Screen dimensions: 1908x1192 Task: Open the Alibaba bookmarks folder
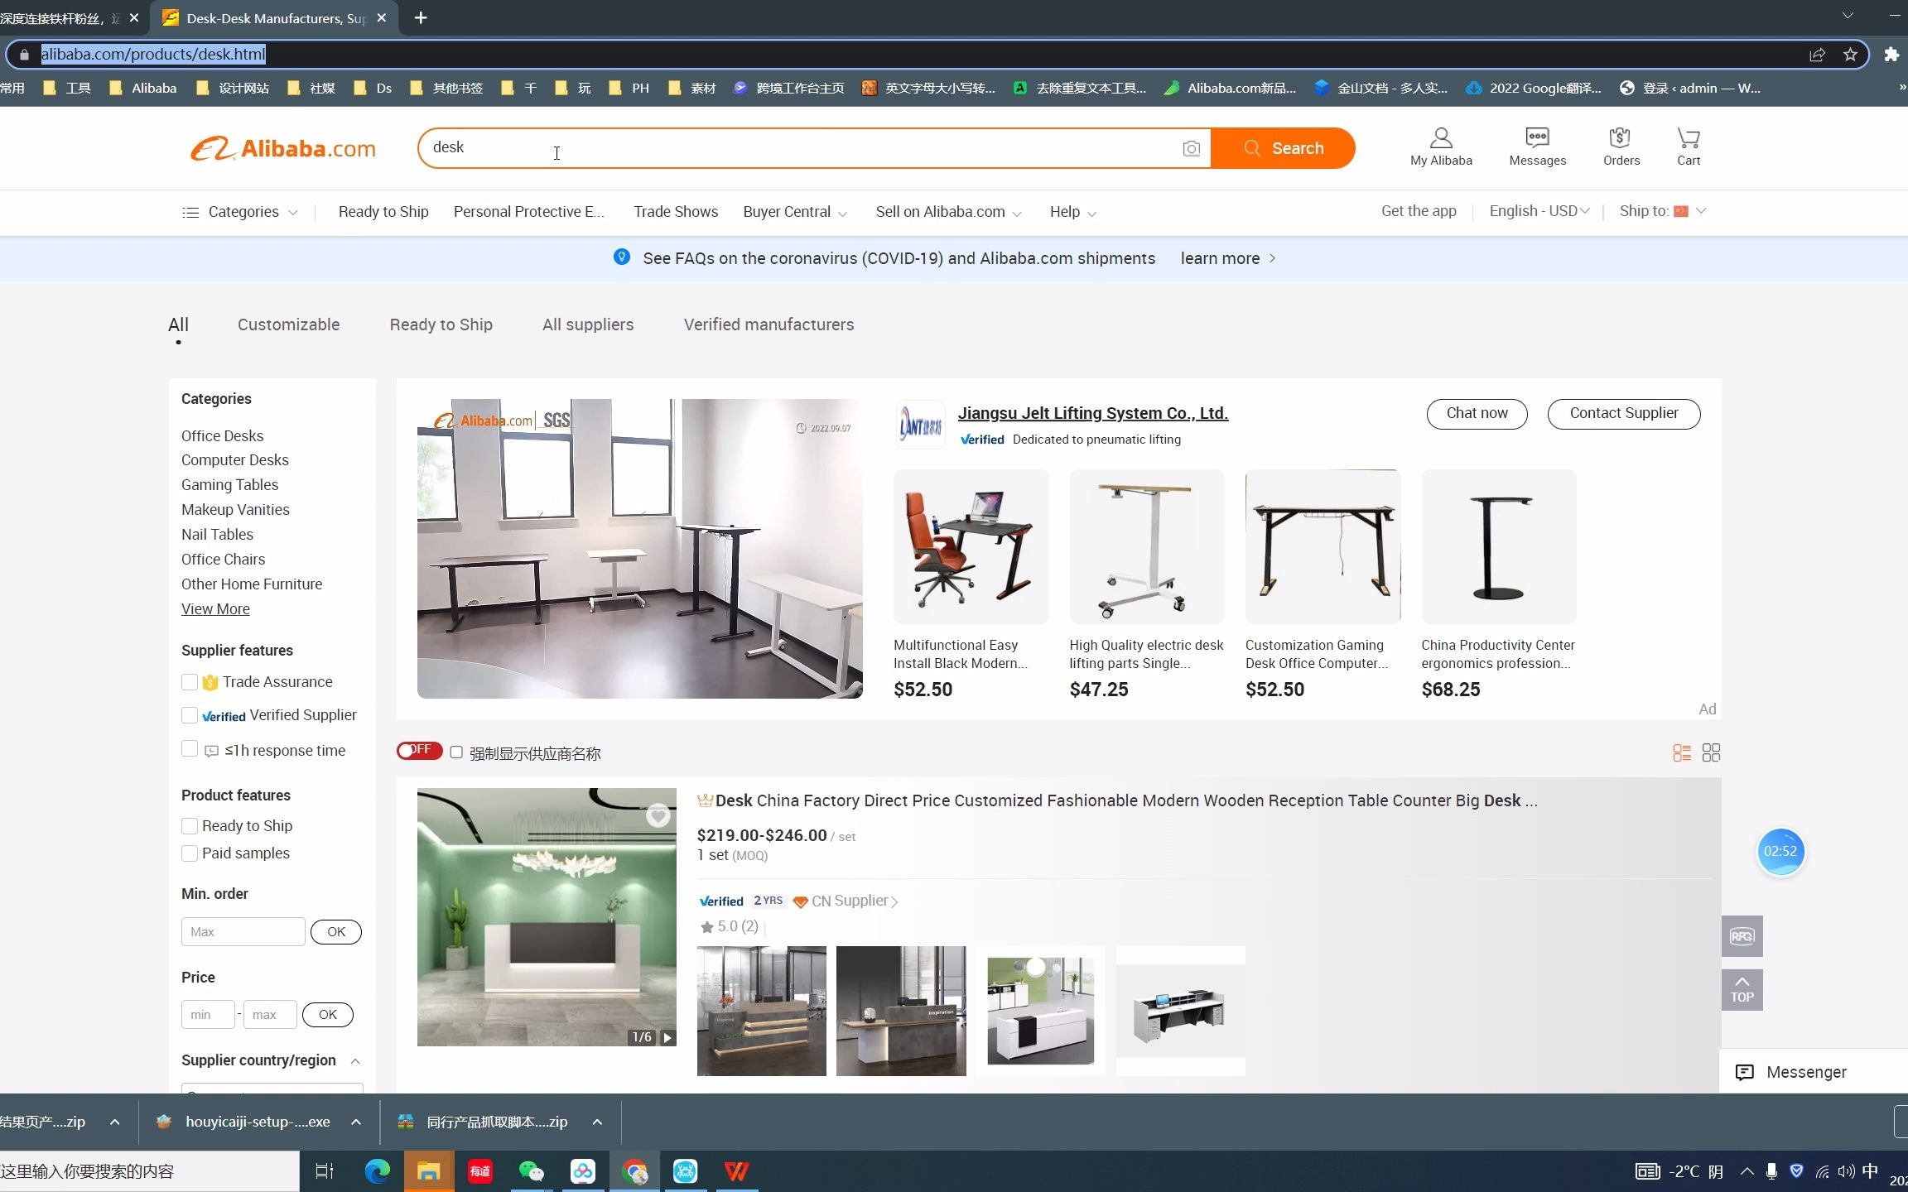143,88
